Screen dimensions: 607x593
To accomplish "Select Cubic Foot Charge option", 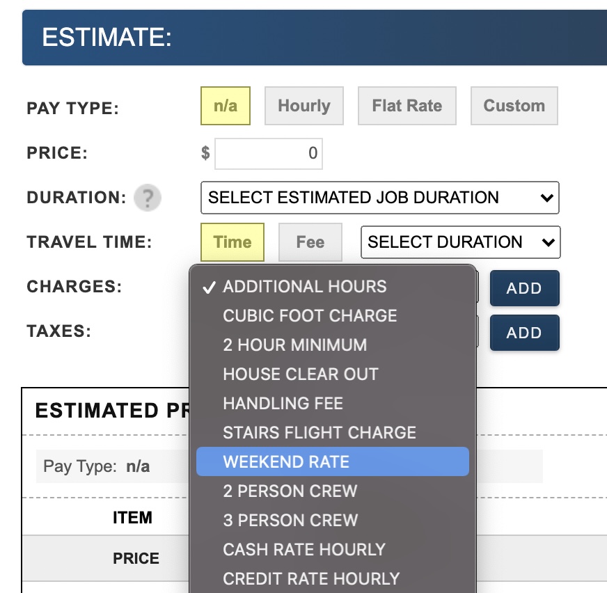I will (333, 316).
